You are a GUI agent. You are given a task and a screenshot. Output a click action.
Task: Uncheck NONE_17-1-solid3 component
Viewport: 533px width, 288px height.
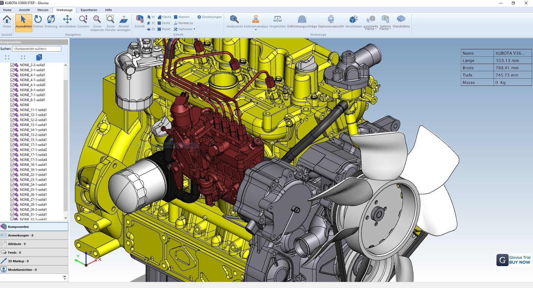coord(12,155)
